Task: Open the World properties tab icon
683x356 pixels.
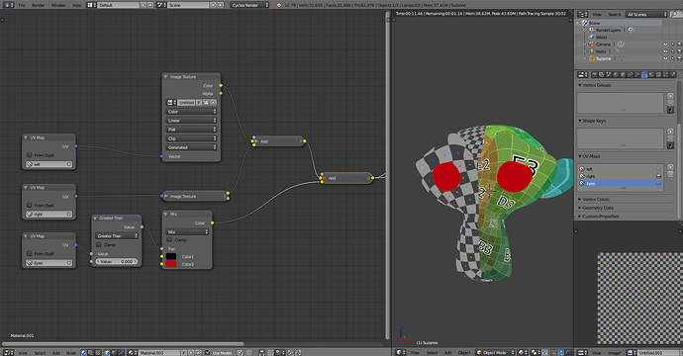Action: pos(616,75)
